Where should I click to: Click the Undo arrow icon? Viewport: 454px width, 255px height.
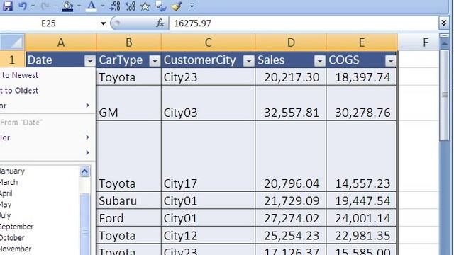click(x=23, y=6)
